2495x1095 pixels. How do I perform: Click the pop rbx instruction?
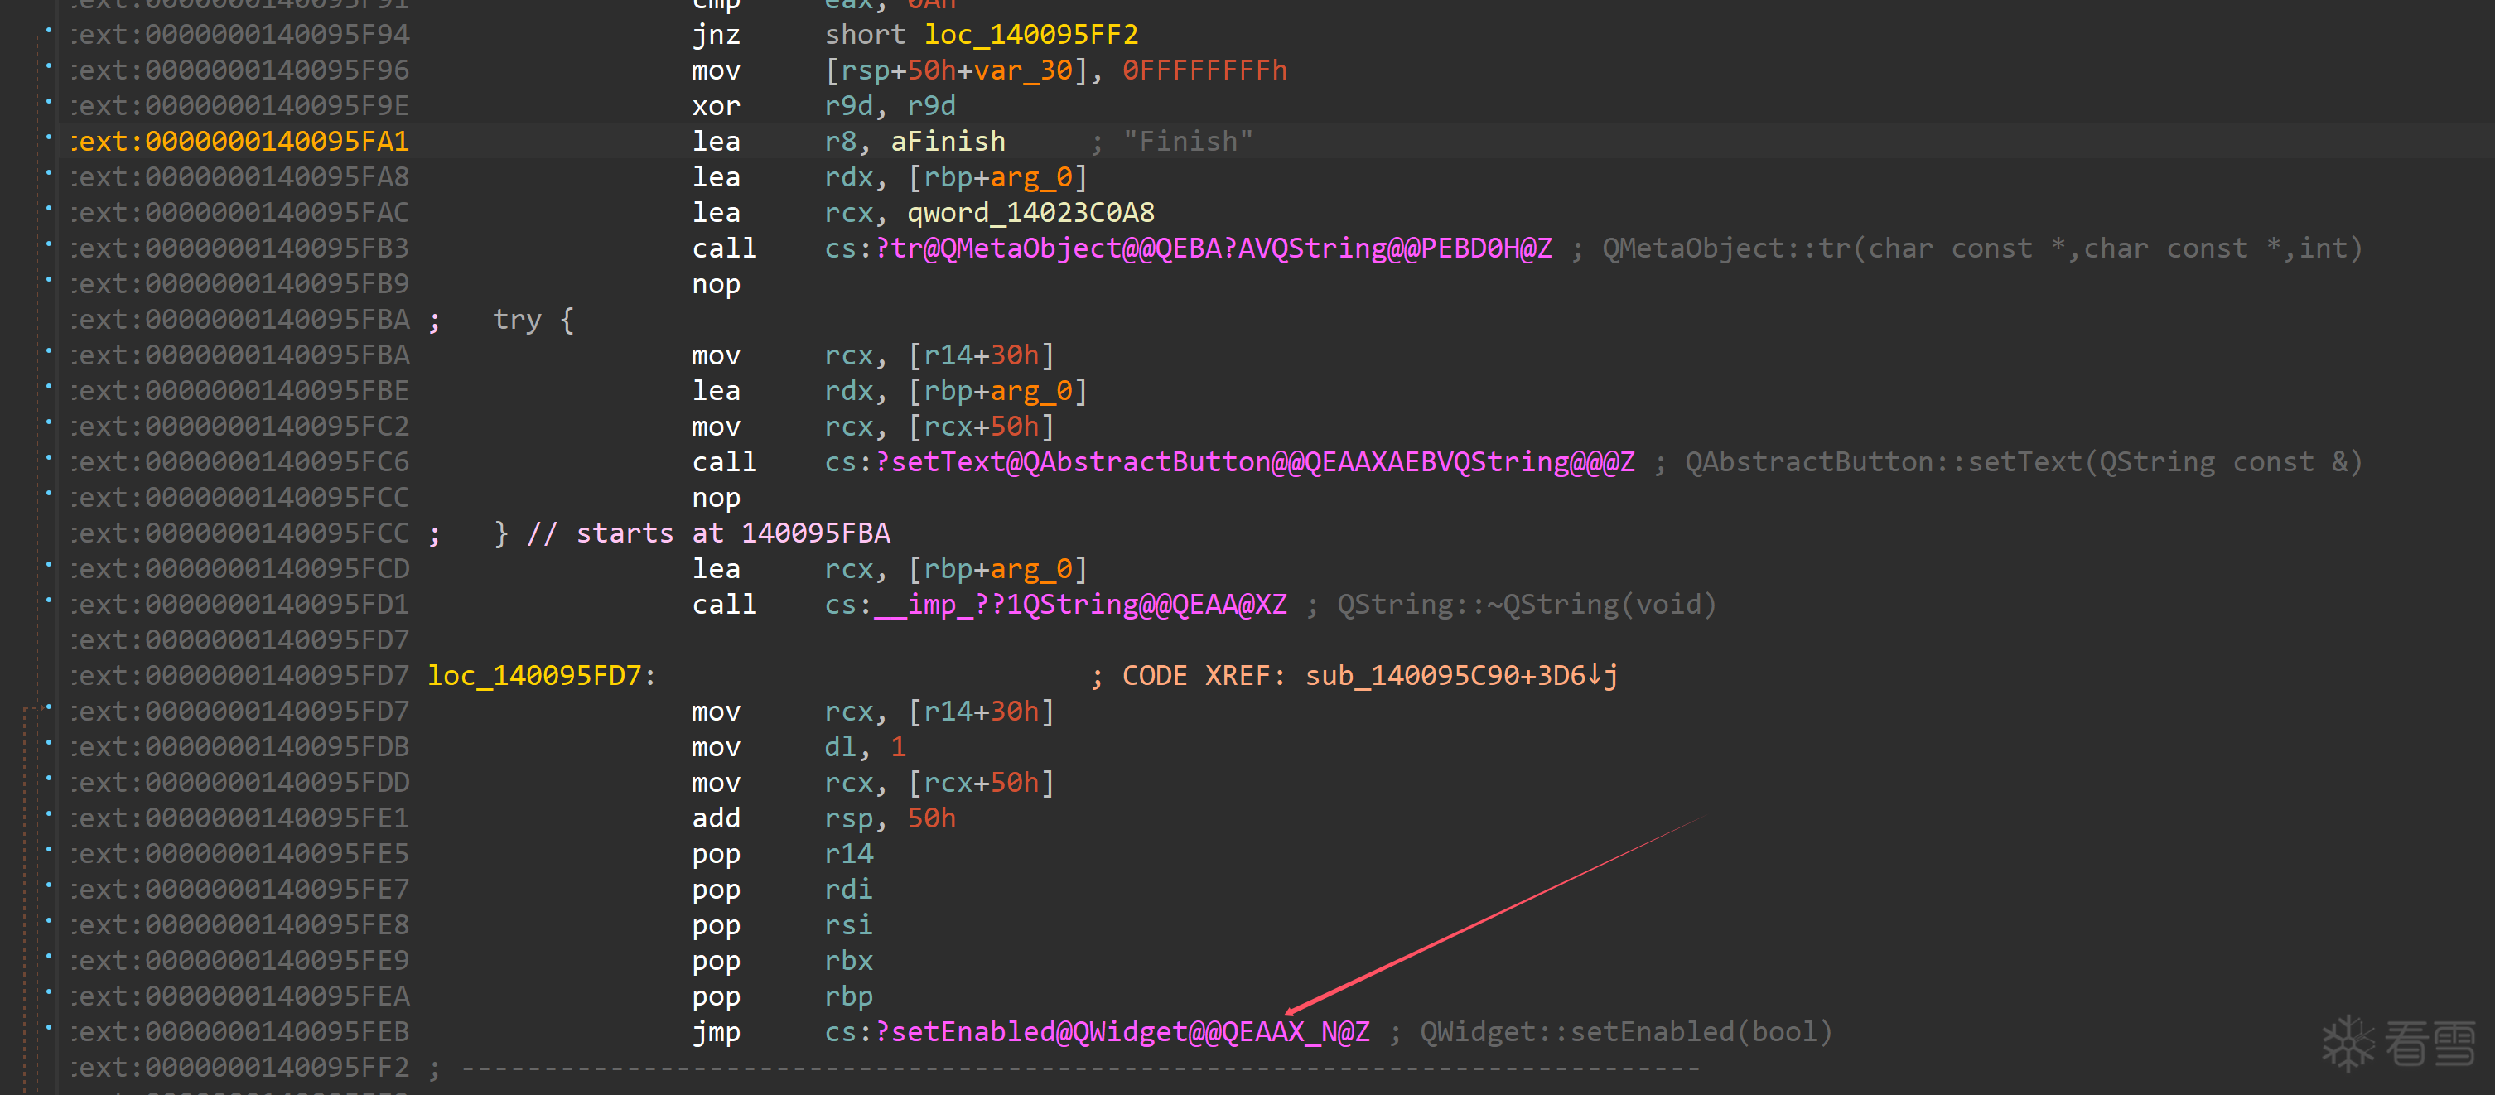[x=783, y=962]
